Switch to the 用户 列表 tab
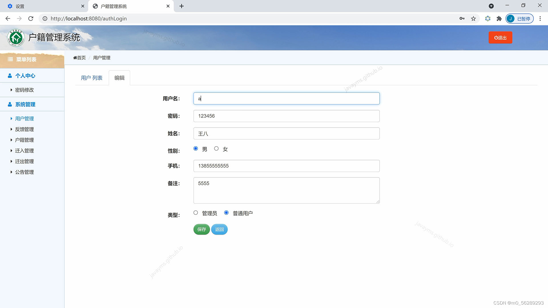Viewport: 548px width, 308px height. [x=91, y=78]
